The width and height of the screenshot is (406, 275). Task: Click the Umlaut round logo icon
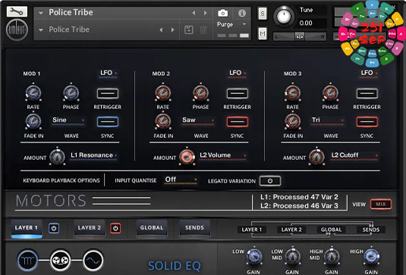[17, 30]
